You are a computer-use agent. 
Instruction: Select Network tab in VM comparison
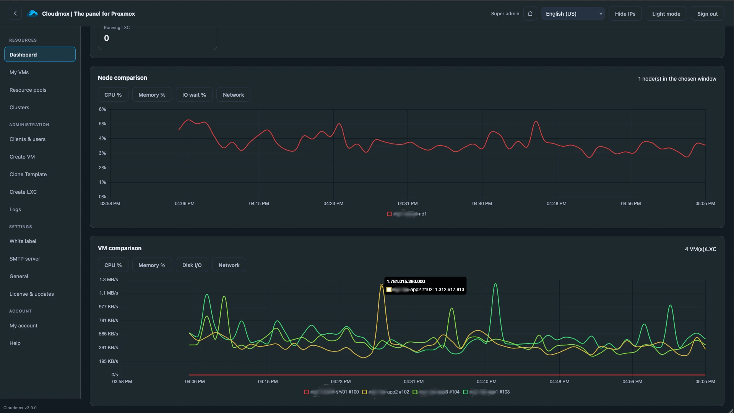pos(229,265)
